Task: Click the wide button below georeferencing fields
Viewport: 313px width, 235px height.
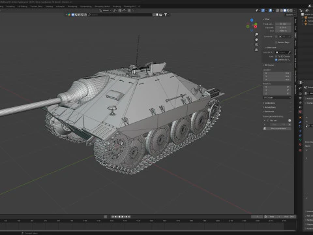Action: click(278, 129)
